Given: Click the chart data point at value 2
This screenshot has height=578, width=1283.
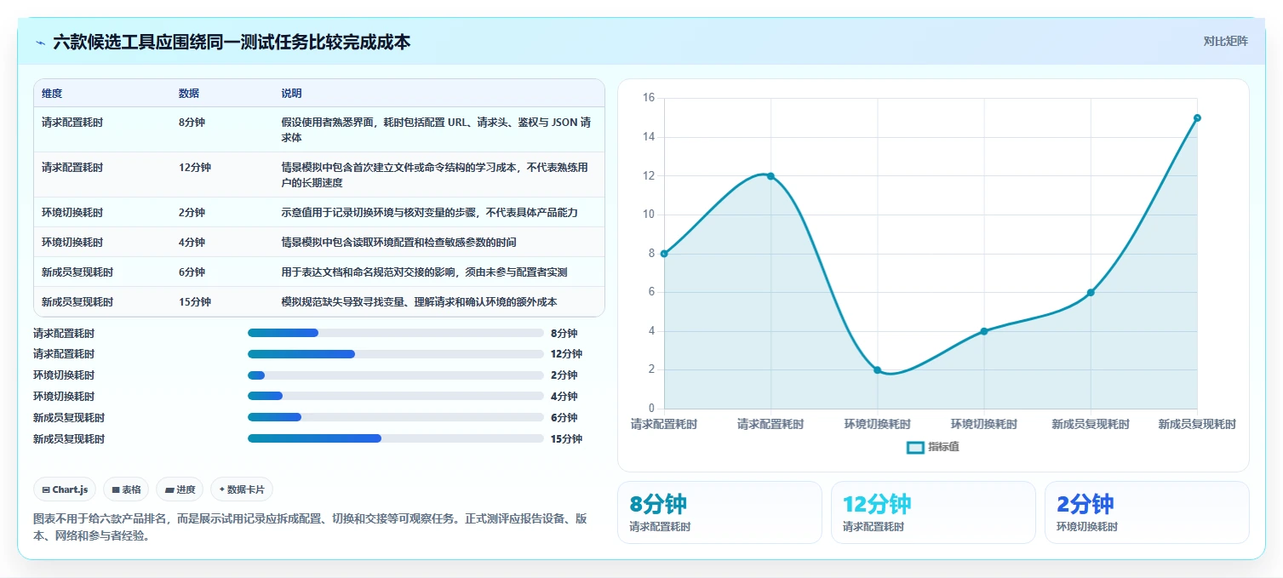Looking at the screenshot, I should point(877,370).
